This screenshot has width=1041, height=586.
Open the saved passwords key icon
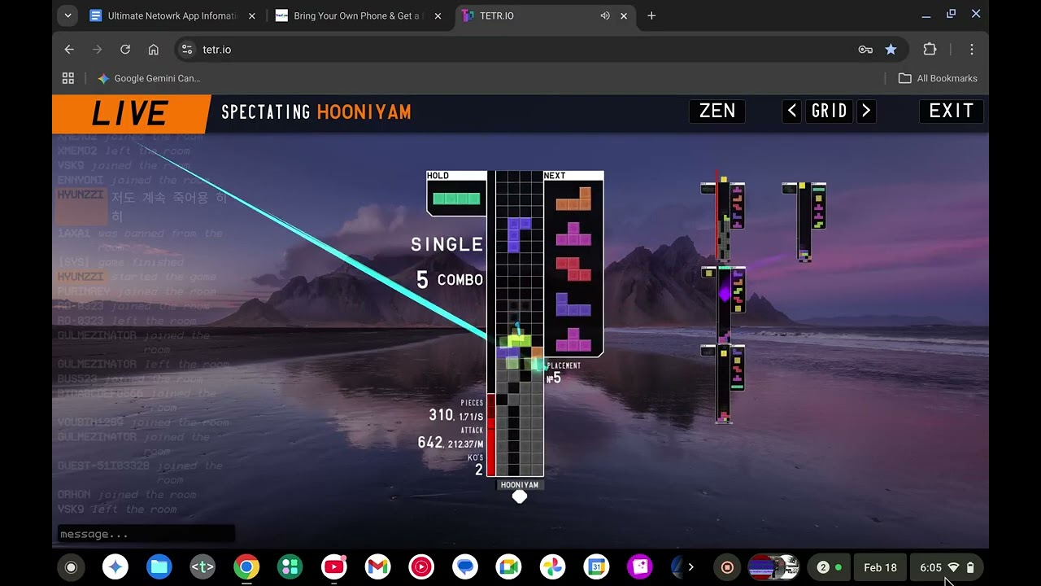click(865, 50)
